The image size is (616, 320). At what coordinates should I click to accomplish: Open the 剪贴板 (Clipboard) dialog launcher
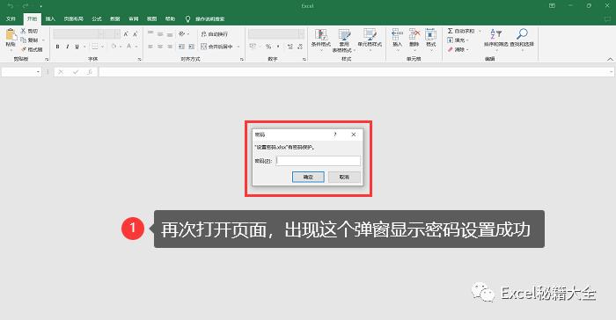[47, 59]
